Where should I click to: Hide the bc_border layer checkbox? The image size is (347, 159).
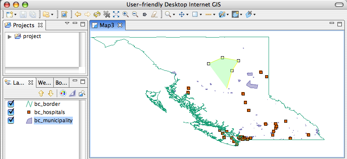(x=11, y=104)
